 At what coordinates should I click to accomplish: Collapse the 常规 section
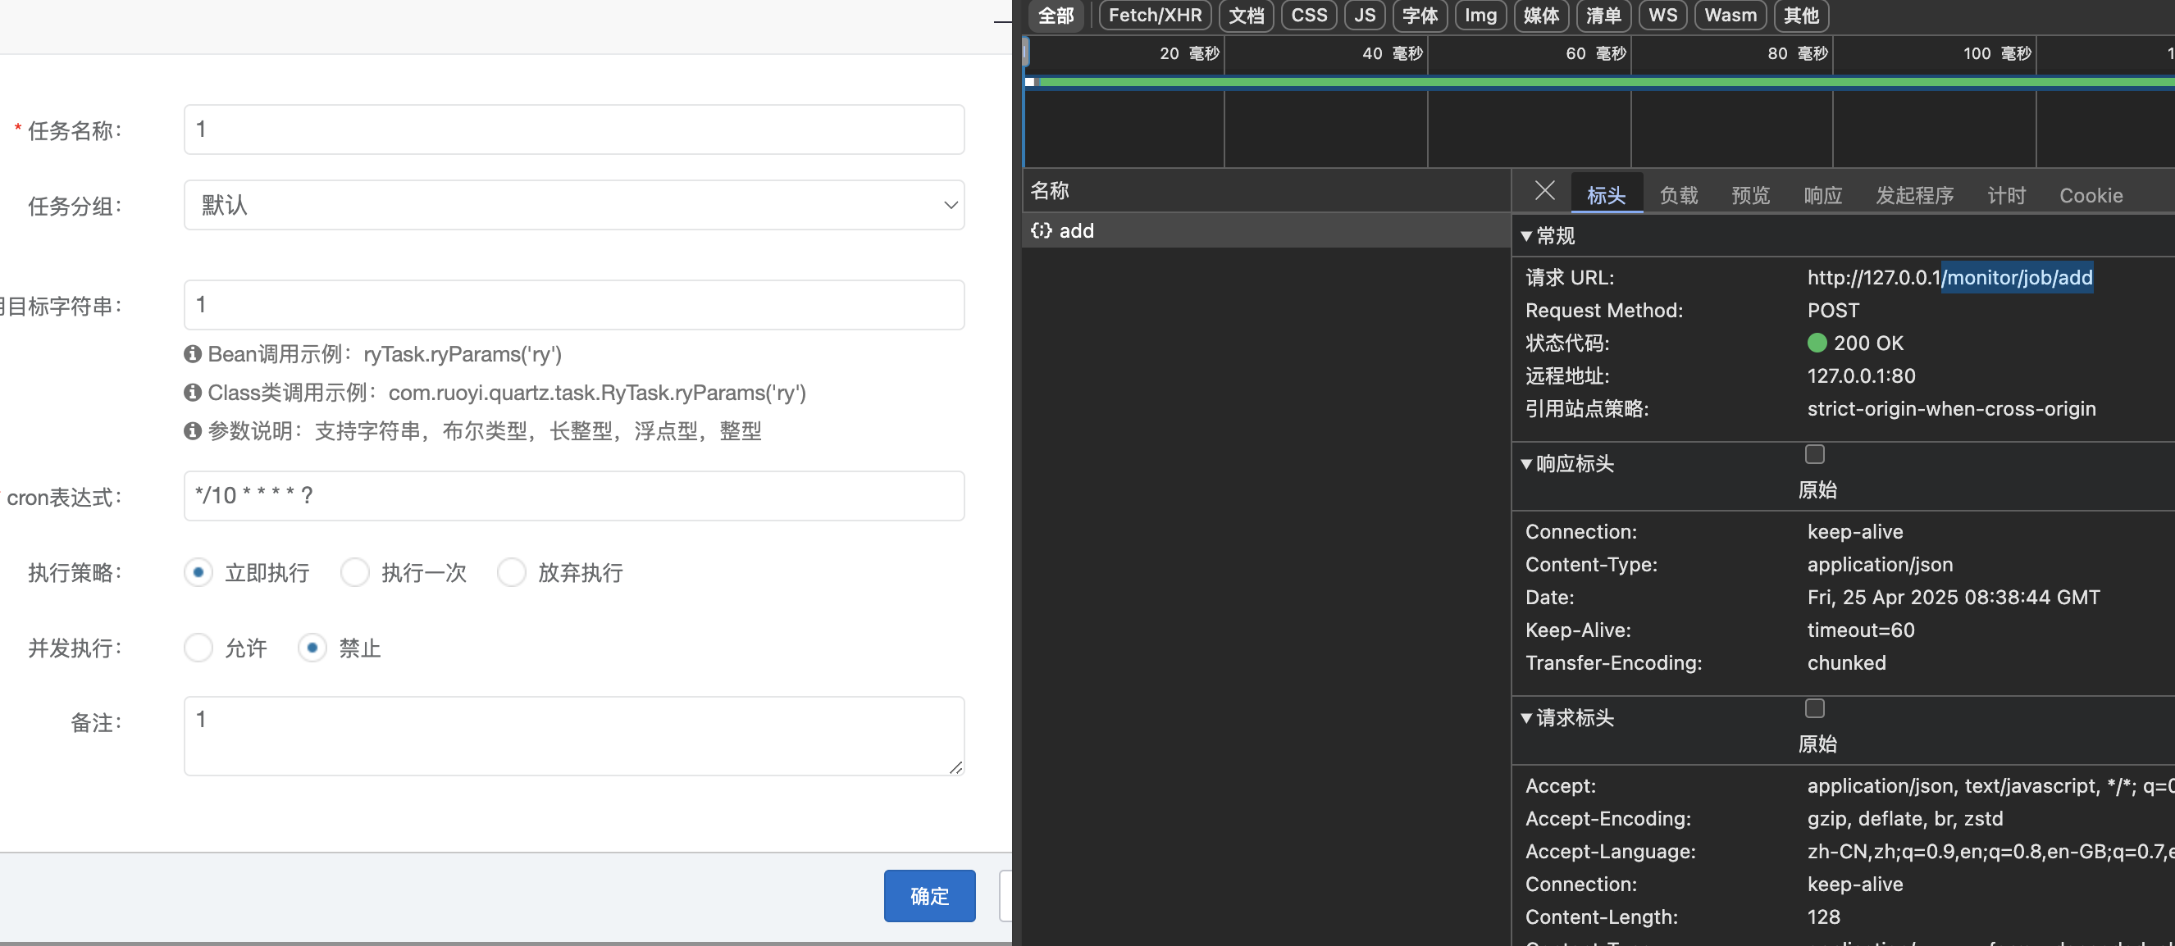point(1526,235)
